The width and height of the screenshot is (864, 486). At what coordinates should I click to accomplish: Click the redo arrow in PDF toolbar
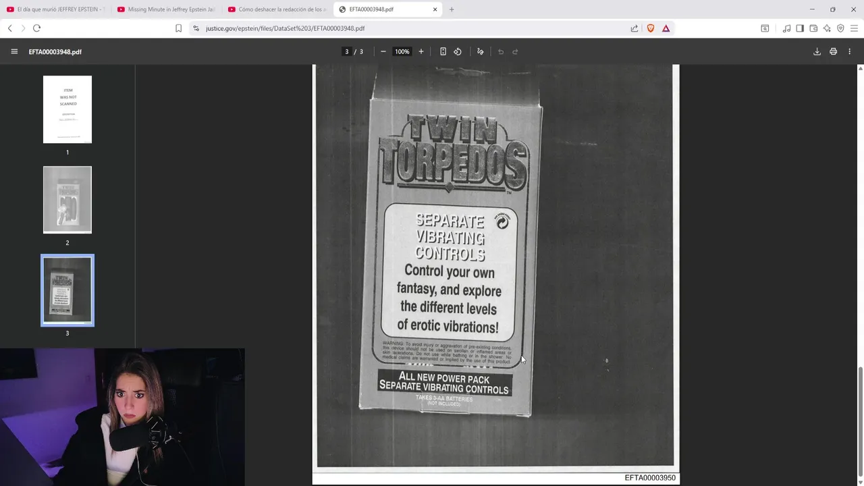(x=515, y=51)
